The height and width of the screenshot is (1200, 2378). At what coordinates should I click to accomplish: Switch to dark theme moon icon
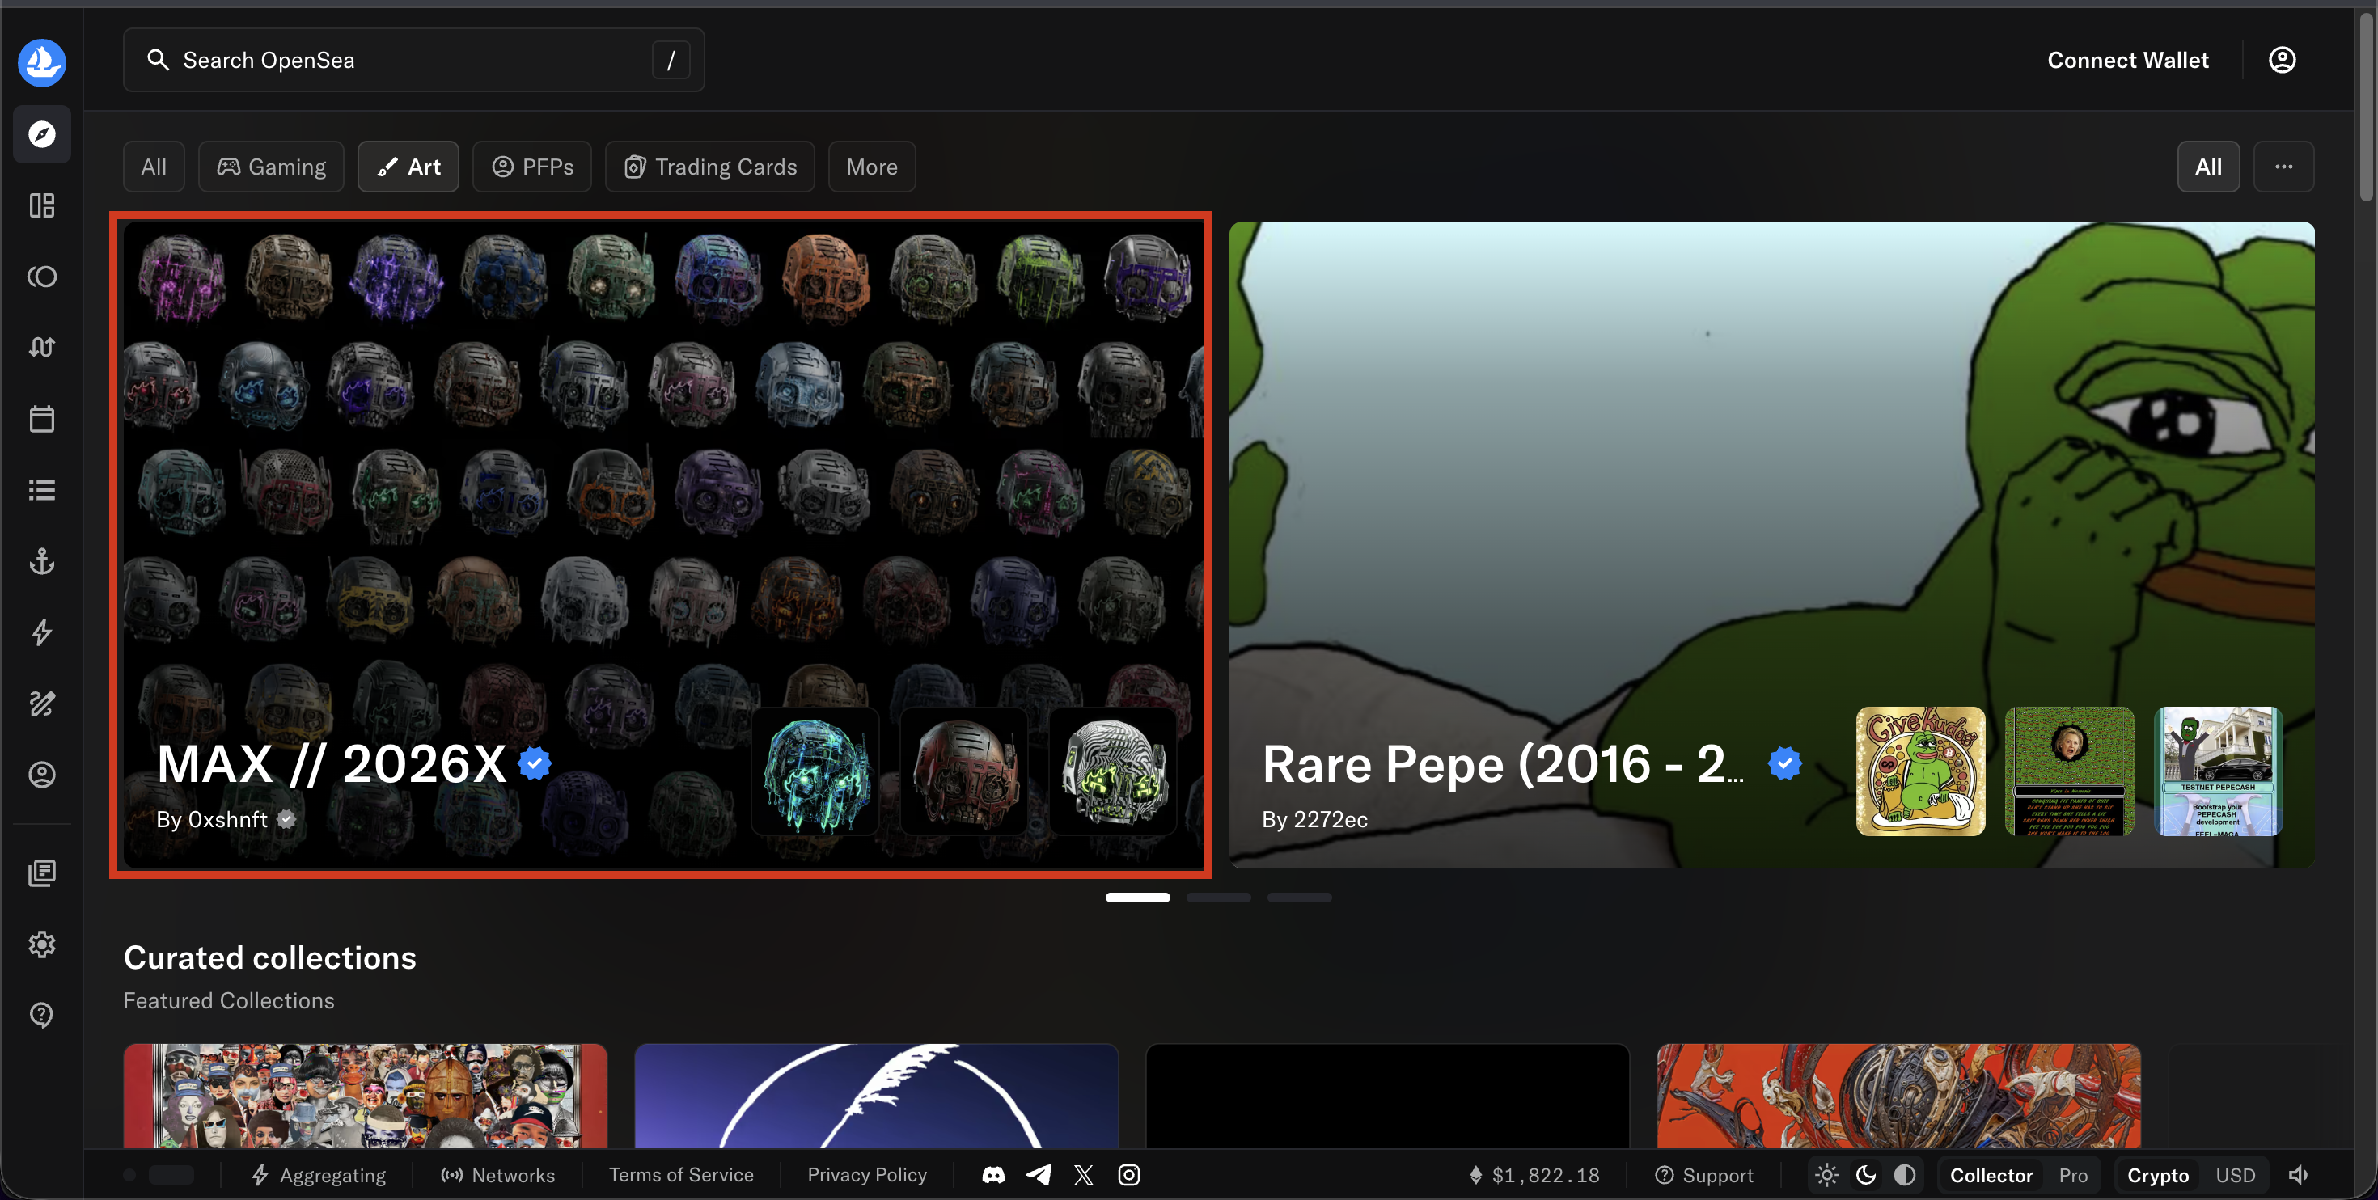tap(1866, 1175)
